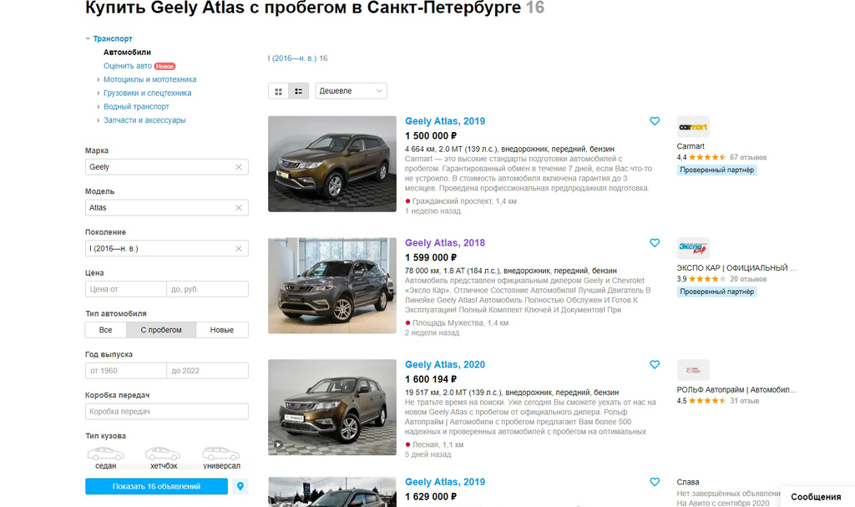The width and height of the screenshot is (855, 507).
Task: Open Geely Atlas, 2020 listing title
Action: tap(445, 364)
